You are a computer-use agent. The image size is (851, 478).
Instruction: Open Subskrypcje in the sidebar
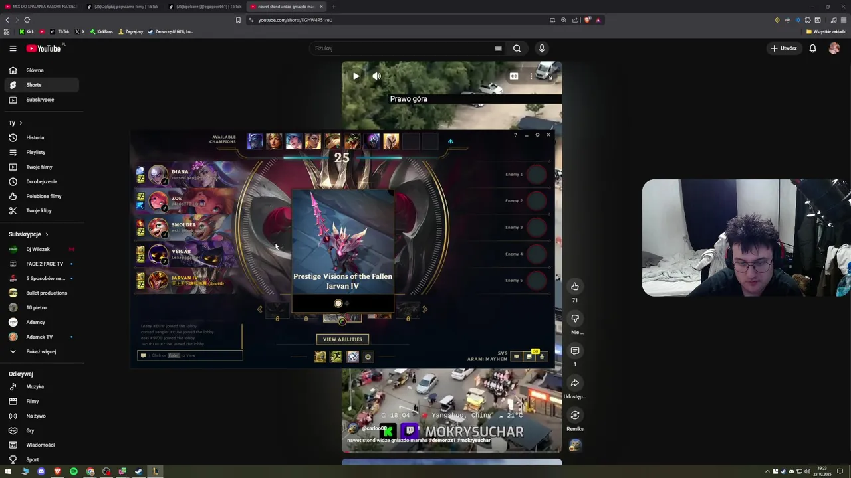click(40, 100)
